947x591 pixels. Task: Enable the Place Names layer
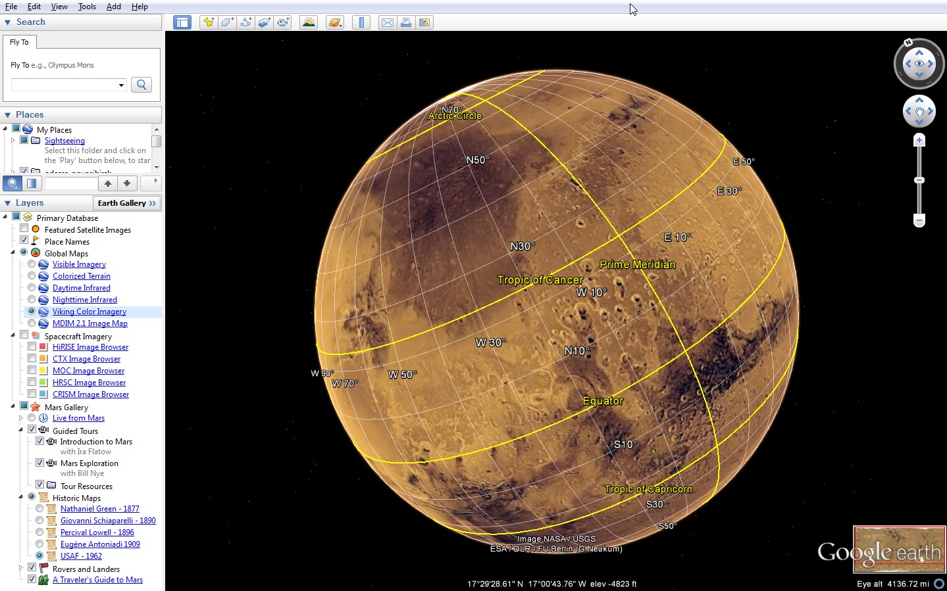click(x=25, y=241)
